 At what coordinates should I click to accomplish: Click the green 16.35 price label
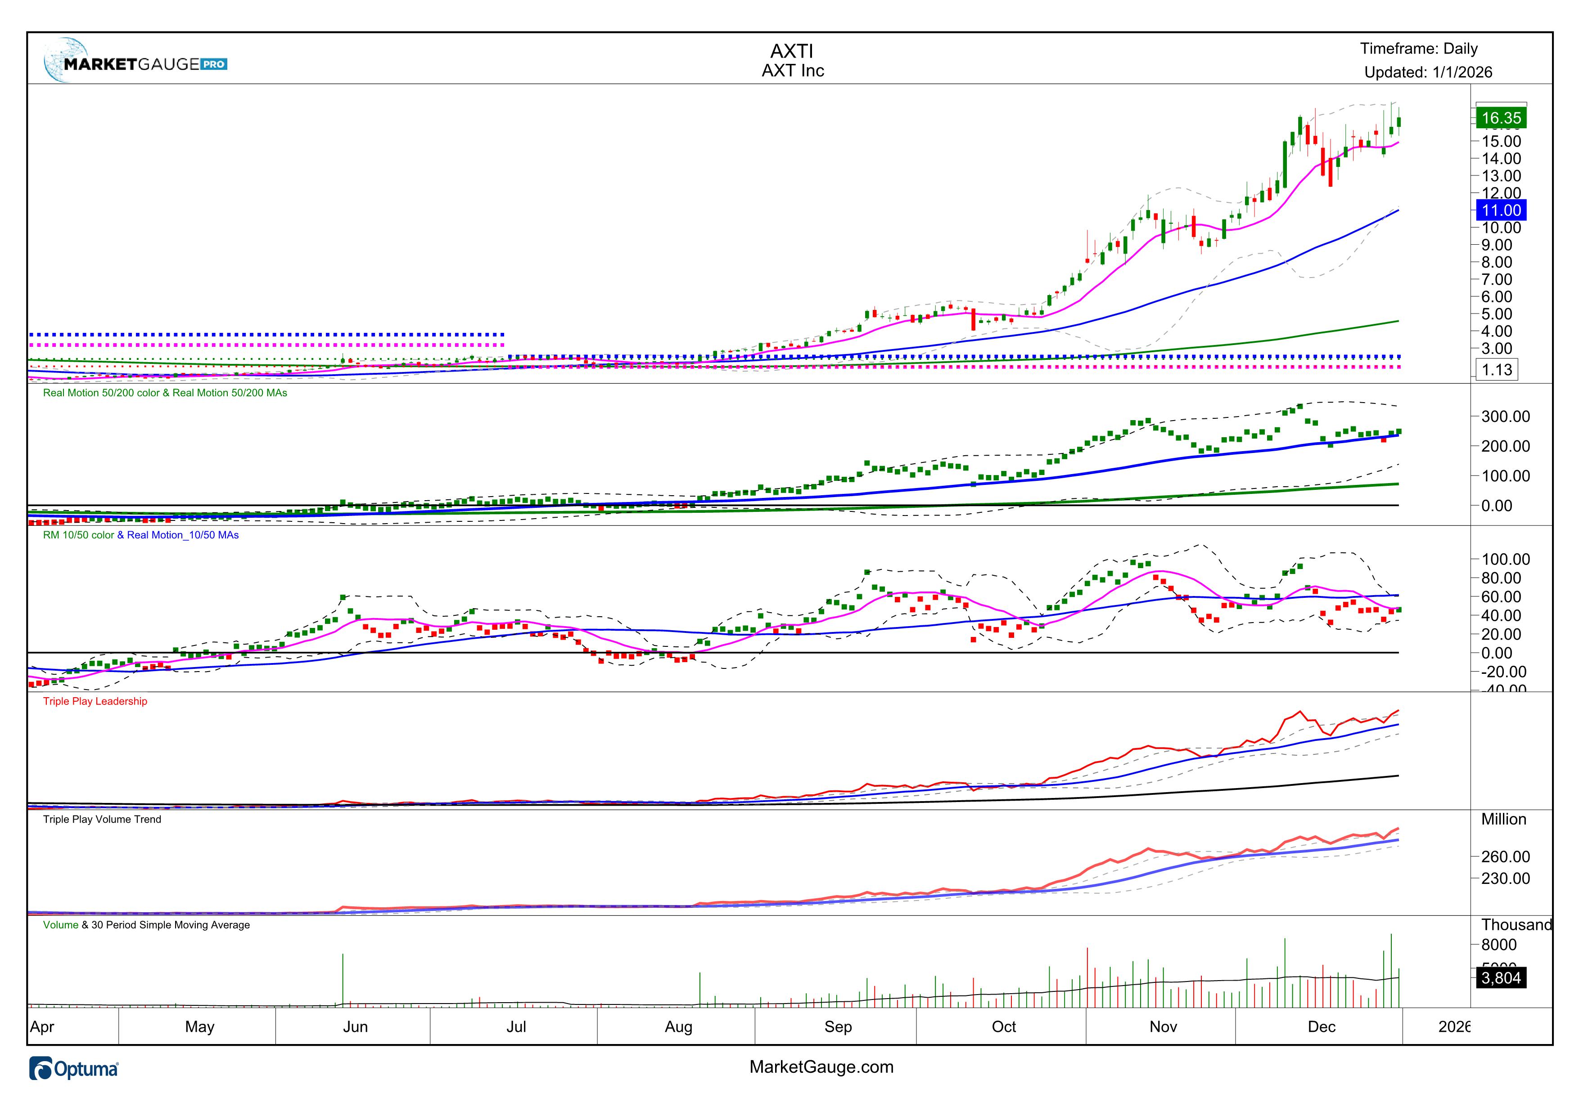tap(1501, 118)
